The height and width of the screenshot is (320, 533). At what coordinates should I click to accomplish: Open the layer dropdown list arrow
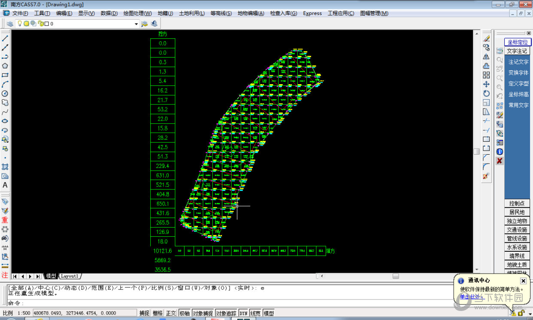136,24
